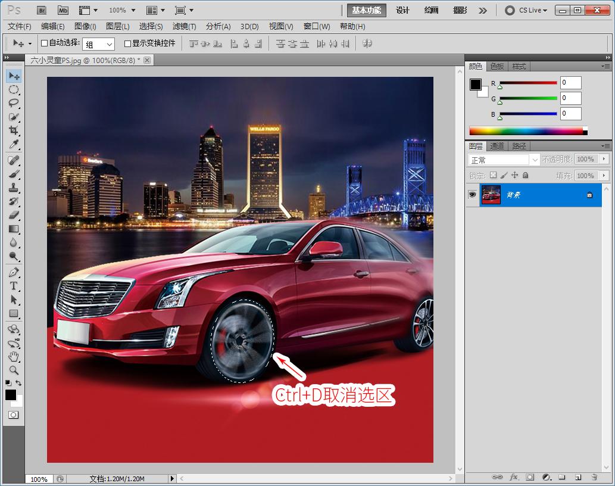Select the Pen tool
Screen dimensions: 615x486
(x=14, y=272)
